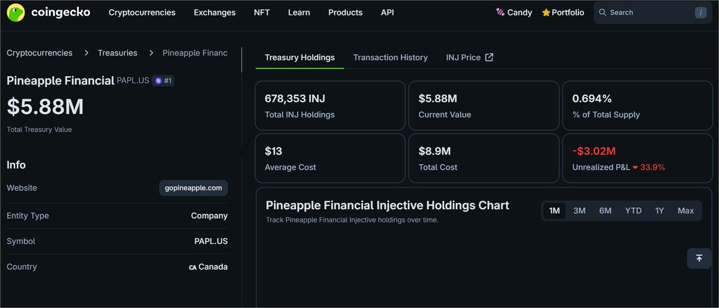719x308 pixels.
Task: Click the Injective rank #1 badge
Action: coord(163,80)
